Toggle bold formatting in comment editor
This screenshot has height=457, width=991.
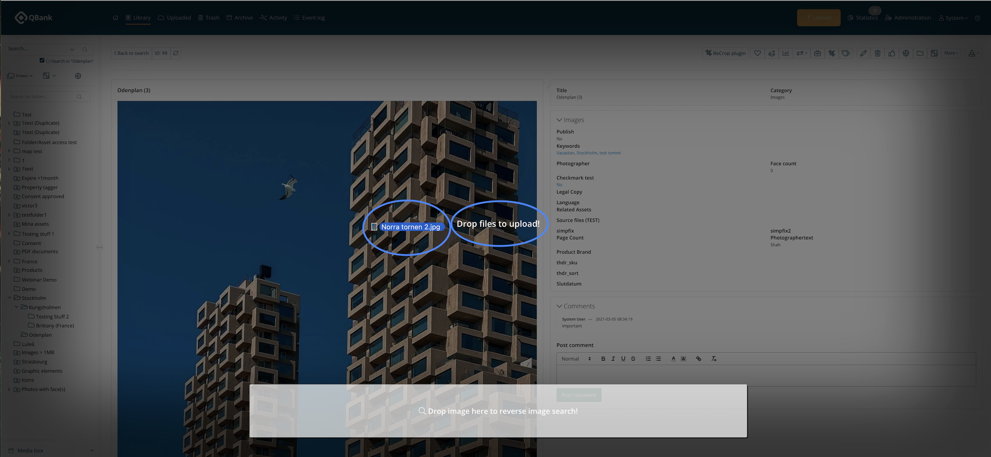(603, 359)
